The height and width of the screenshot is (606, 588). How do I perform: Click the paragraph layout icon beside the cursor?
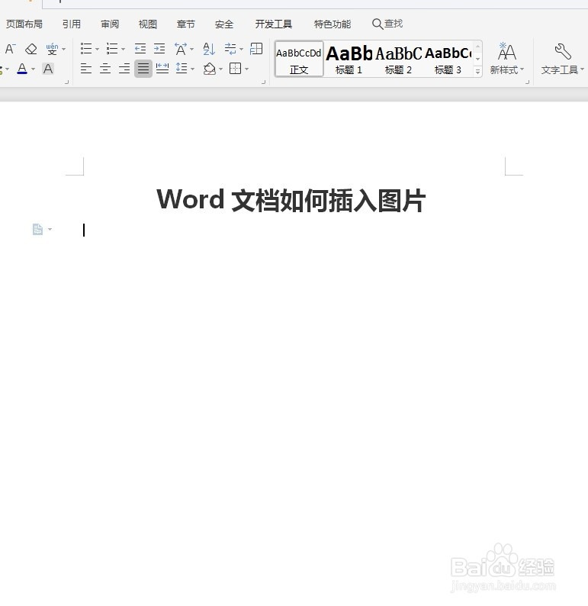pyautogui.click(x=37, y=229)
